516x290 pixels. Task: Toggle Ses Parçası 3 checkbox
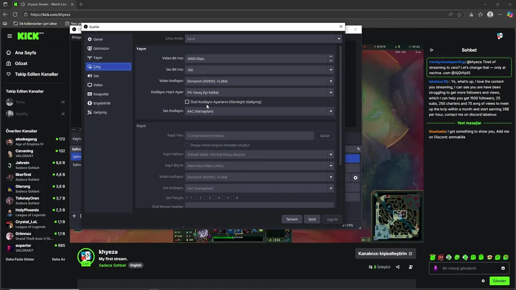206,198
